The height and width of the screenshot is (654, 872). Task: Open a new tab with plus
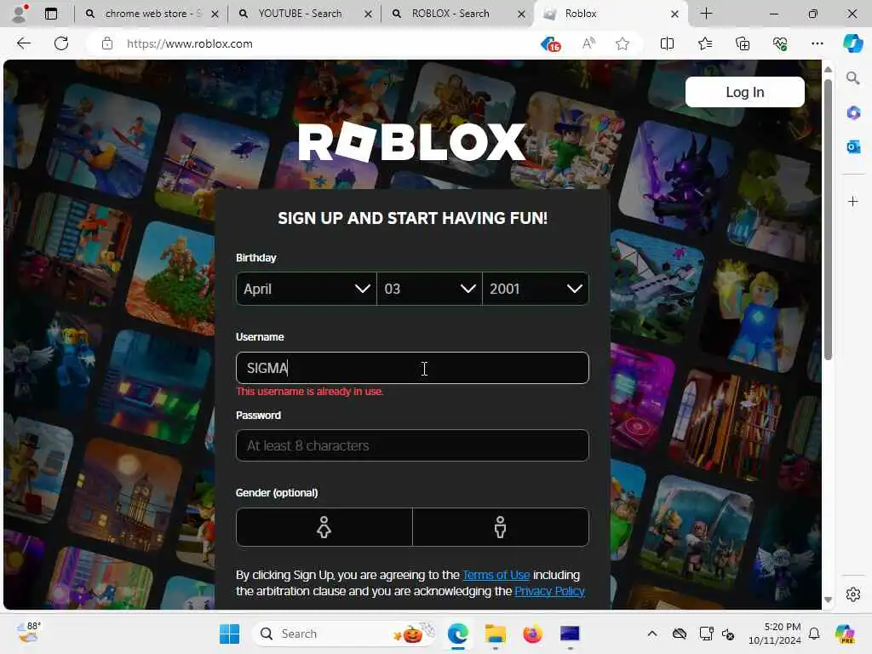tap(706, 14)
